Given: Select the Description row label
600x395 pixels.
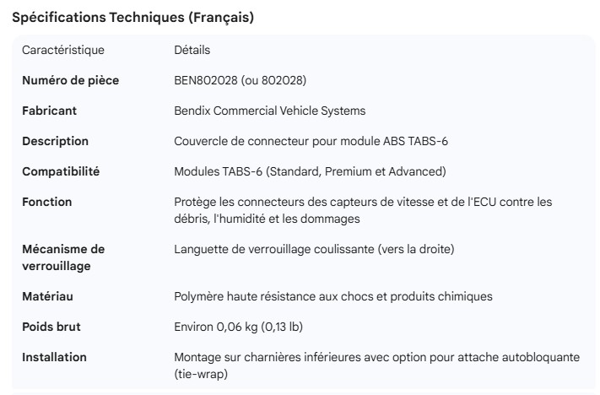Looking at the screenshot, I should 55,141.
